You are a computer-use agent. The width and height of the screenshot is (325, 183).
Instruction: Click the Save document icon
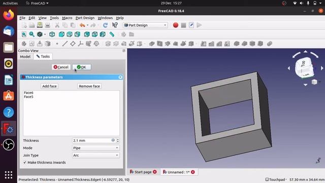click(x=40, y=25)
